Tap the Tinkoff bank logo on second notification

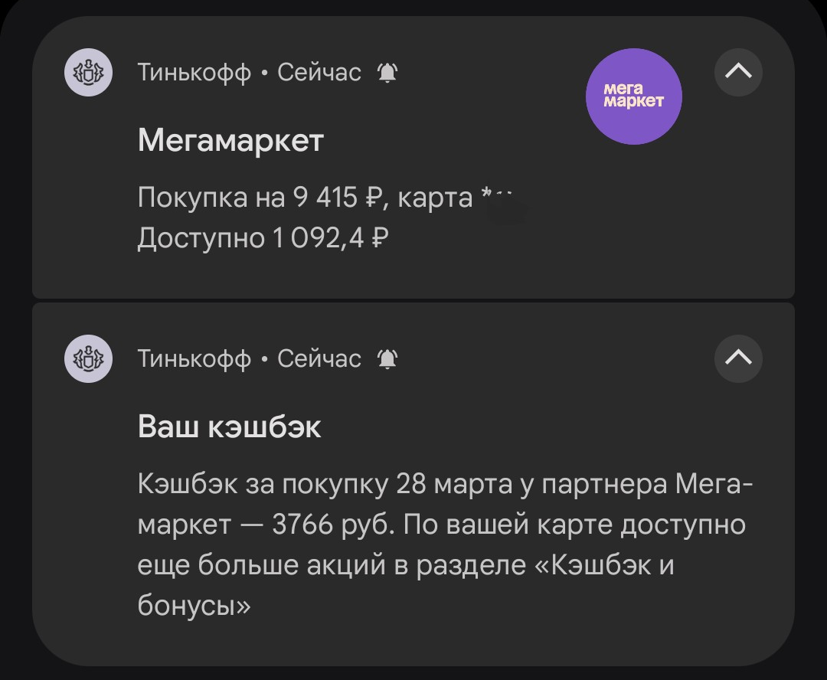(88, 358)
